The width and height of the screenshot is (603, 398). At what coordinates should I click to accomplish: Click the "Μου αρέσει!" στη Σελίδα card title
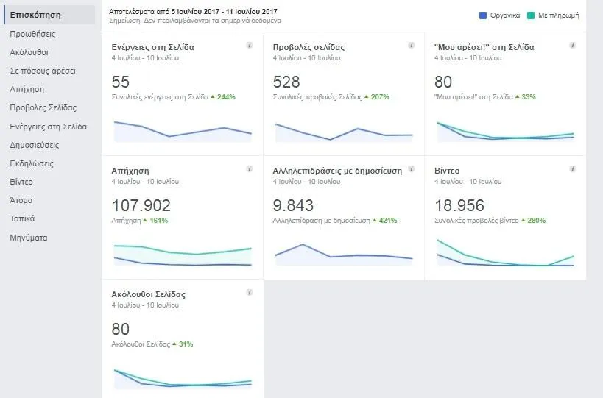point(484,47)
